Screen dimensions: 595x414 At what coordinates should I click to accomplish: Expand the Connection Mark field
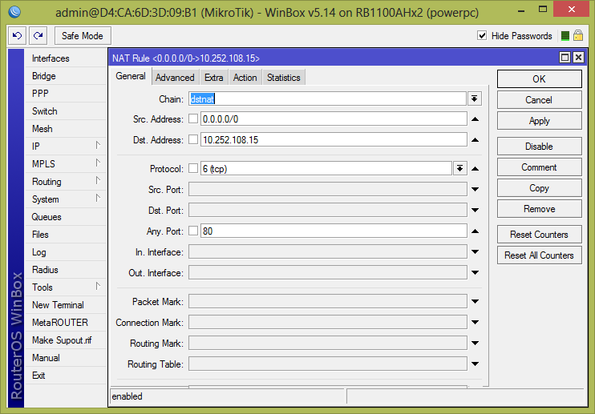[x=475, y=323]
